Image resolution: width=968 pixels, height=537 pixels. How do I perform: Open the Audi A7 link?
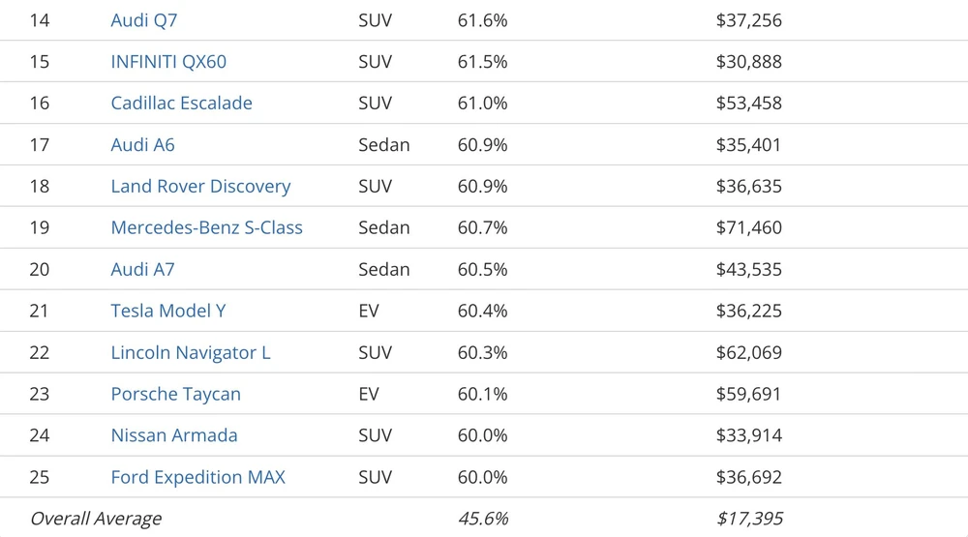click(142, 270)
